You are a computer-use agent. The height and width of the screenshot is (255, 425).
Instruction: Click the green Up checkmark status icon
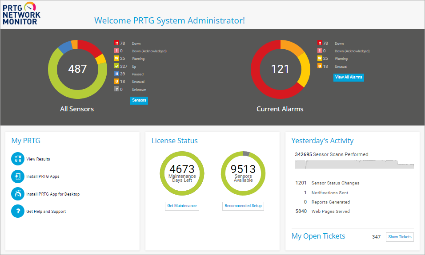tap(116, 67)
